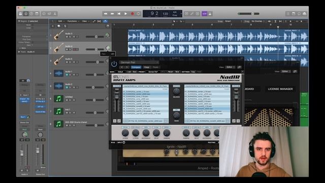Open the Snap mode dropdown showing Smart

tap(234, 21)
